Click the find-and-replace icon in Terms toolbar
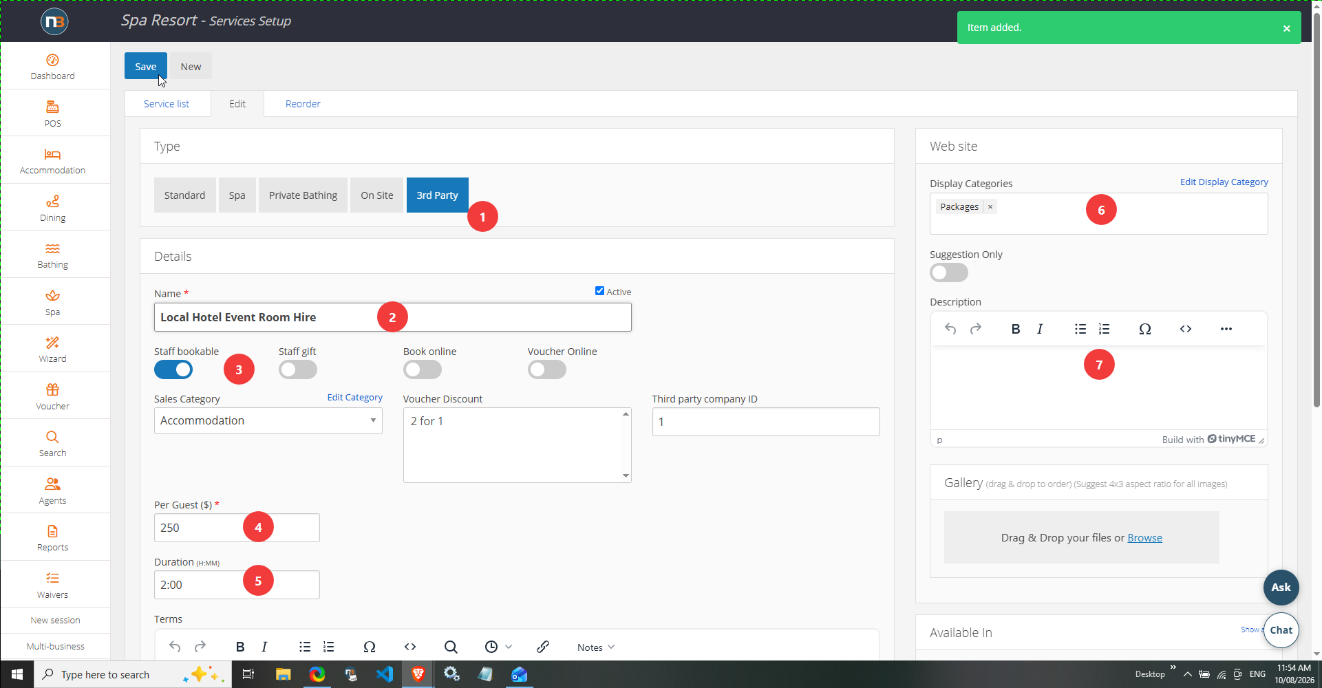The width and height of the screenshot is (1322, 688). [x=451, y=647]
